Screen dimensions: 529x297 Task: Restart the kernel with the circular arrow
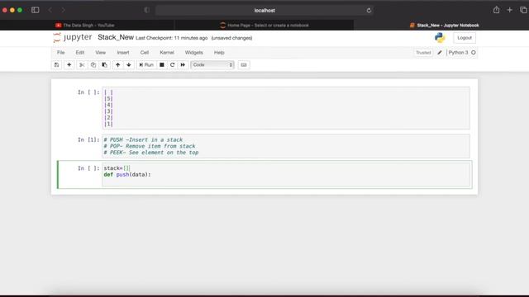click(x=173, y=64)
